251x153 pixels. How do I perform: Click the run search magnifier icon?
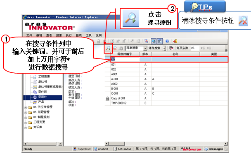(x=108, y=48)
